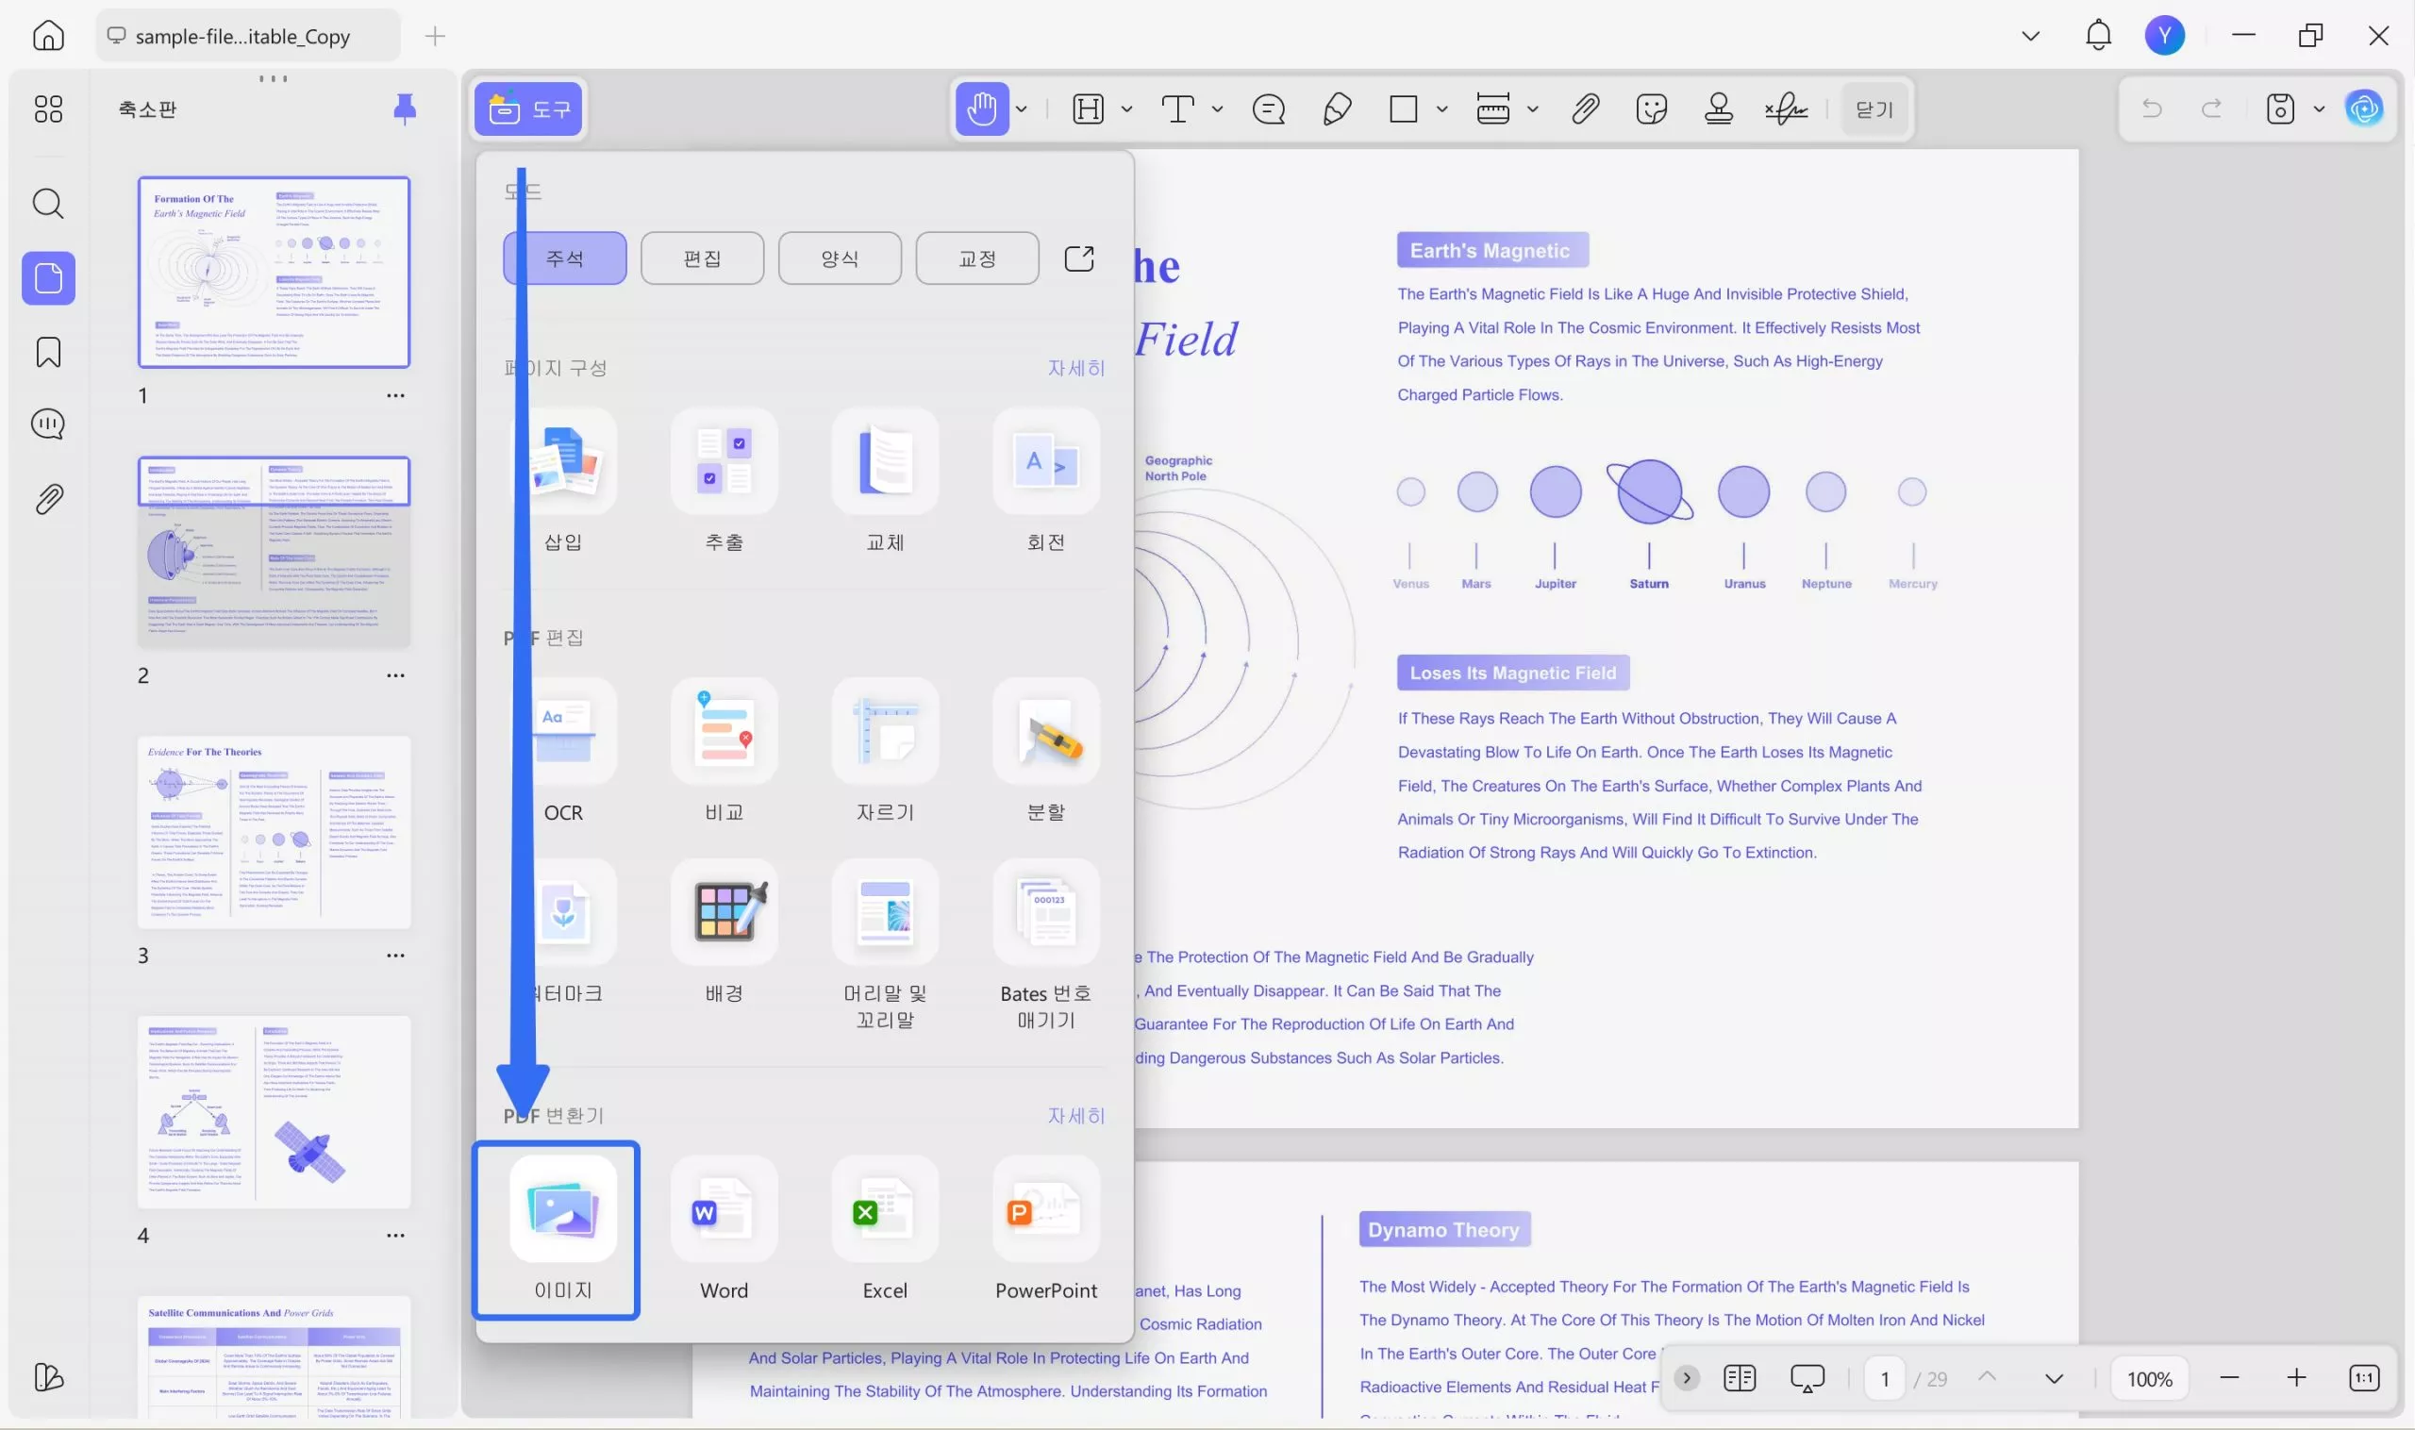This screenshot has height=1430, width=2415.
Task: Open the 머리말 및 꼬리말 tool
Action: (886, 944)
